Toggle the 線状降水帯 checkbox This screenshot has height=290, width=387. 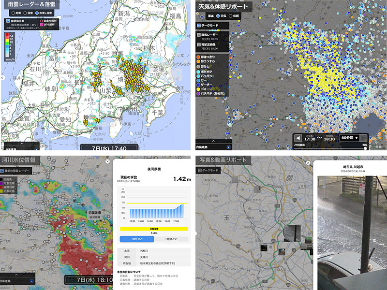pyautogui.click(x=8, y=21)
